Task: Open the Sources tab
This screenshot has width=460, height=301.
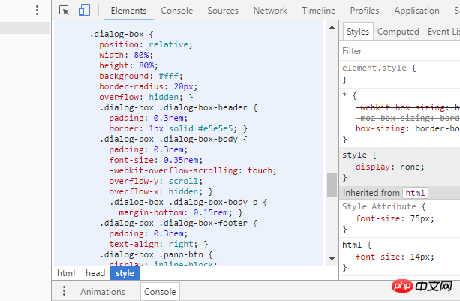Action: click(x=223, y=11)
